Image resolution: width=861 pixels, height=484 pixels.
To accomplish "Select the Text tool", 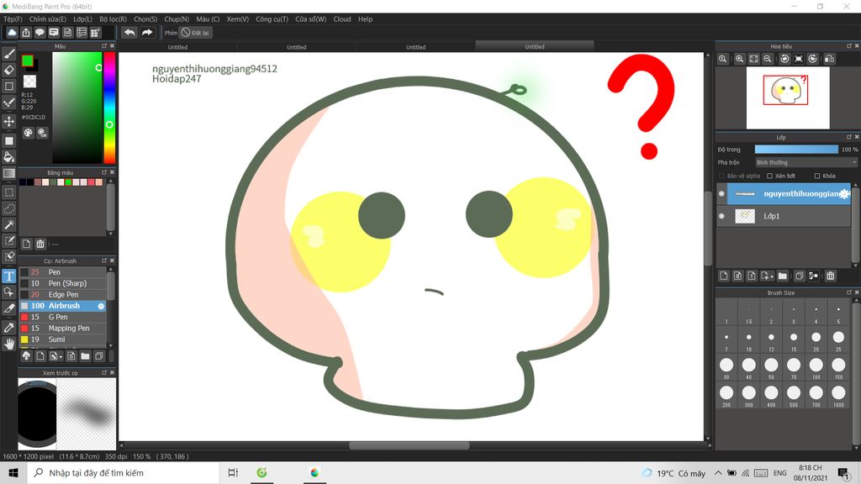I will tap(8, 276).
